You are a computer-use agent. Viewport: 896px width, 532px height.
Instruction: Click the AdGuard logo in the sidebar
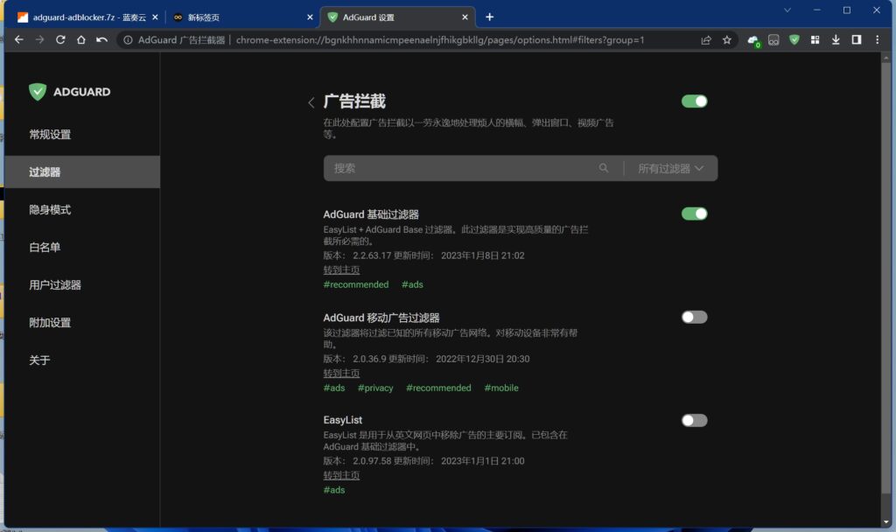tap(70, 91)
